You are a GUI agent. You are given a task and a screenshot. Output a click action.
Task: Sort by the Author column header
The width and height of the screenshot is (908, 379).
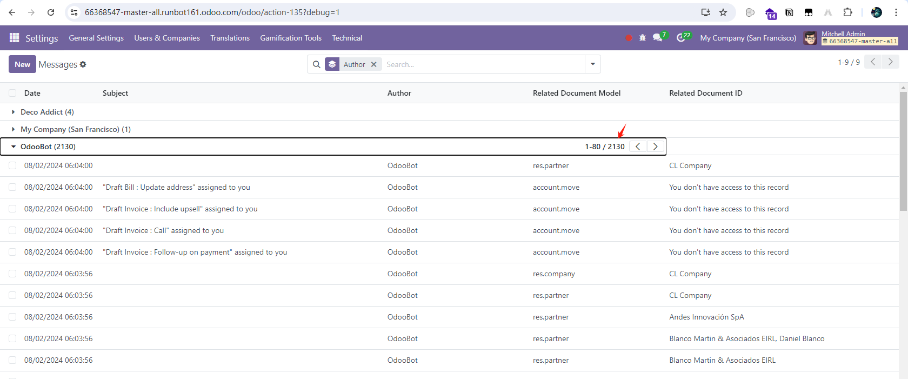point(399,93)
